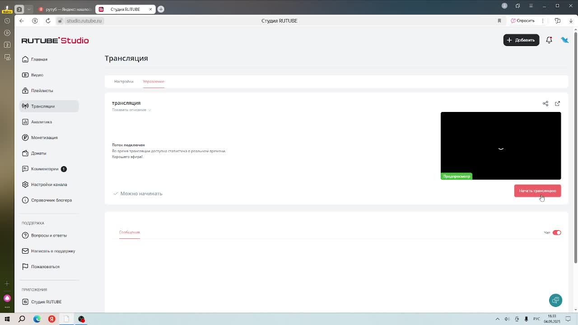Open Комментарии with one notification
578x325 pixels.
(49, 169)
